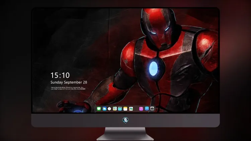This screenshot has height=141, width=251.
Task: Click the 15:10 clock widget
Action: (x=60, y=75)
